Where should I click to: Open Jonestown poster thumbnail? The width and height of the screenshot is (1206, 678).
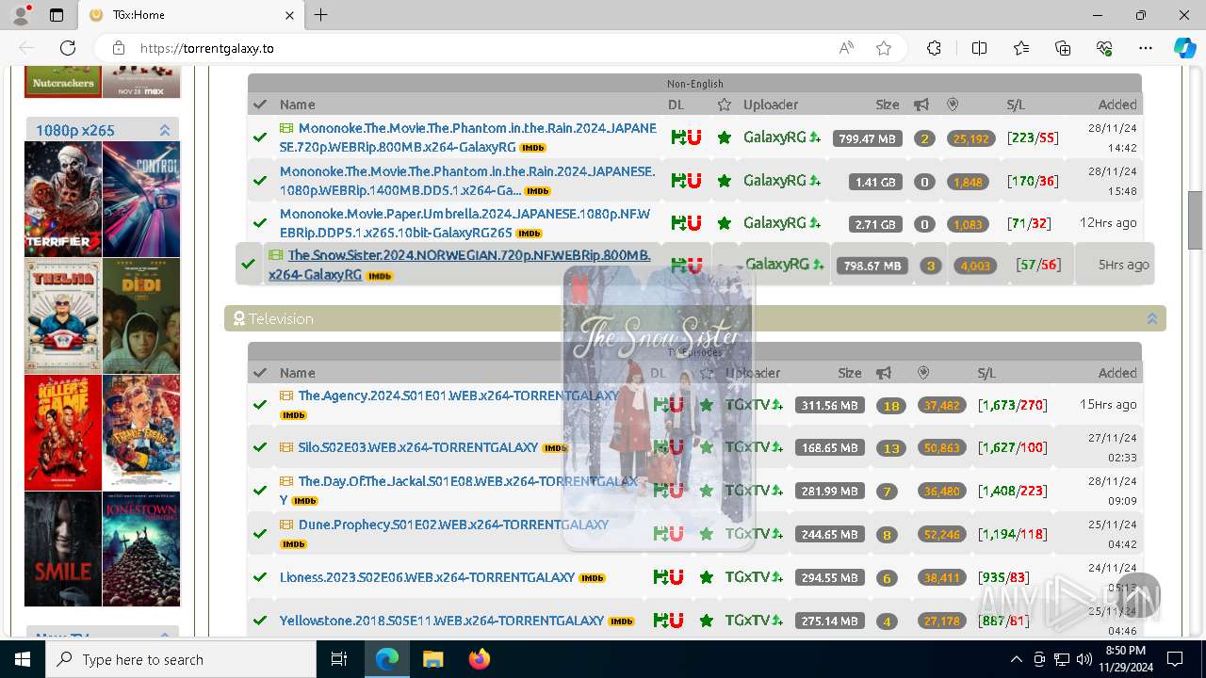click(141, 549)
